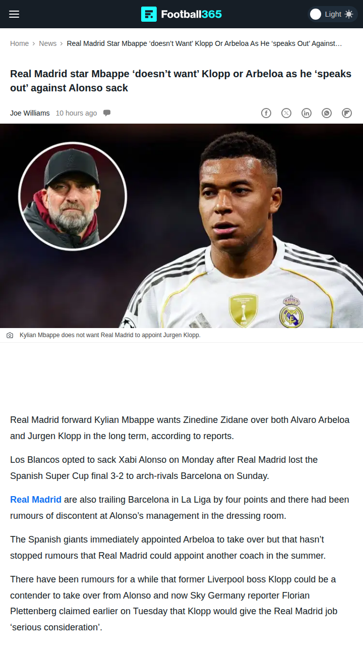Share article on Facebook
The image size is (363, 646).
(x=266, y=113)
